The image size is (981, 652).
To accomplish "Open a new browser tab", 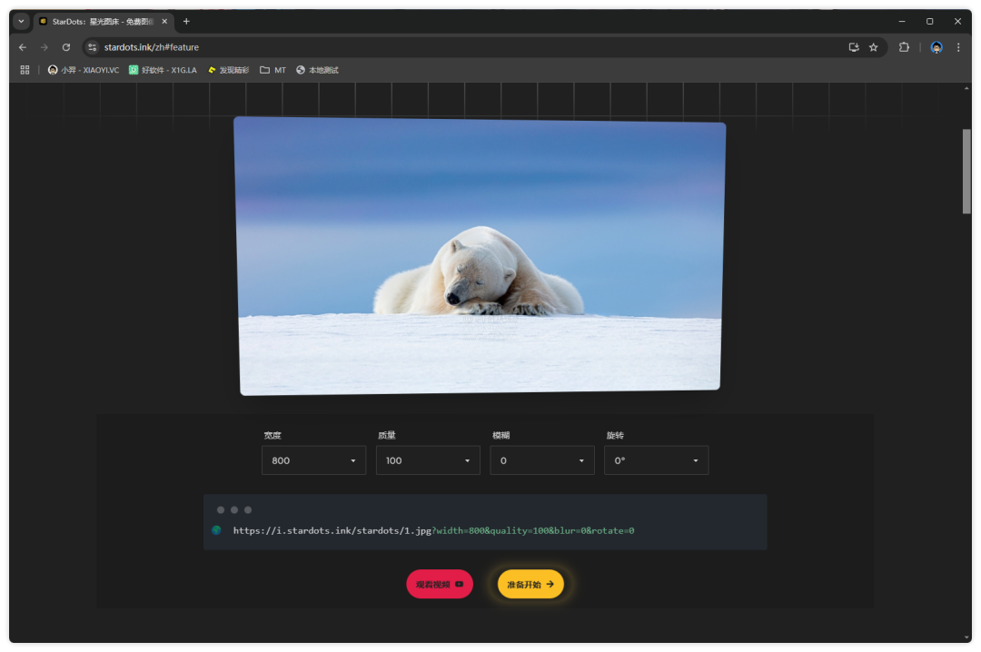I will [x=186, y=21].
